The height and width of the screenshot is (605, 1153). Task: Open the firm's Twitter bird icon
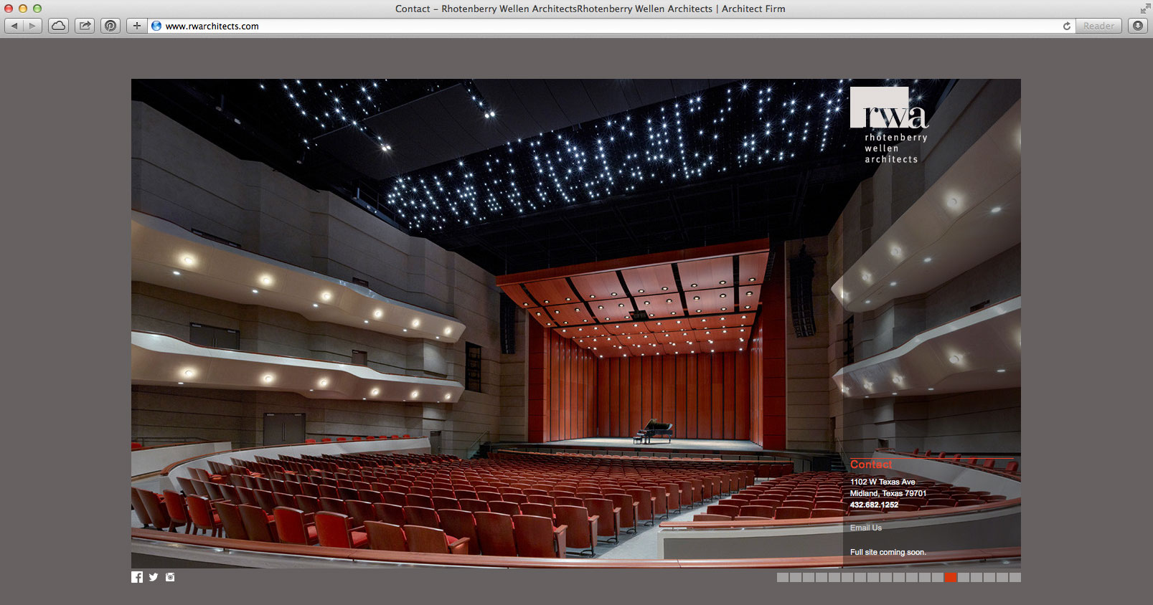pos(154,577)
